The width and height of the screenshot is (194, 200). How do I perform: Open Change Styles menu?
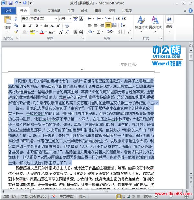pos(155,24)
